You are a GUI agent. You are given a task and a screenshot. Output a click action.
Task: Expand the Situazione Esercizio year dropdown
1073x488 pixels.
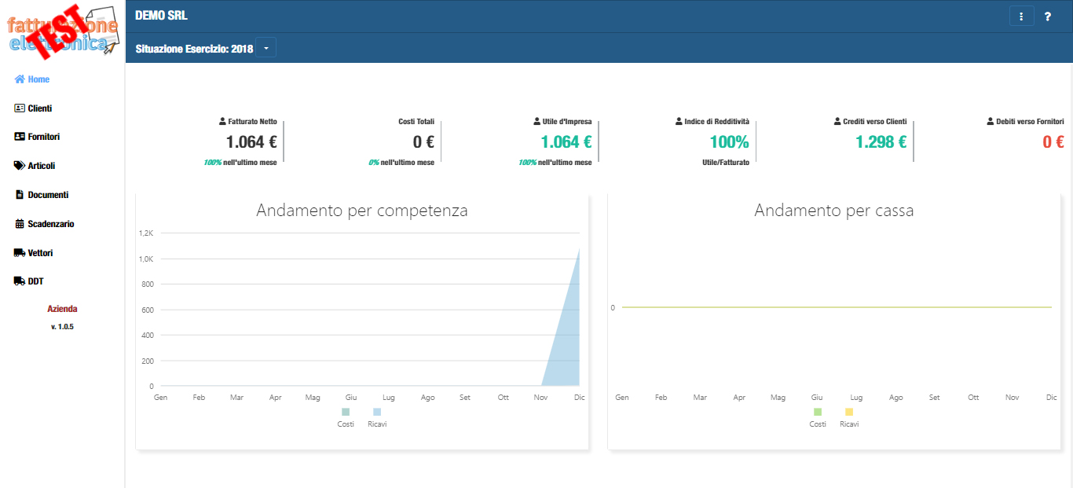click(266, 49)
